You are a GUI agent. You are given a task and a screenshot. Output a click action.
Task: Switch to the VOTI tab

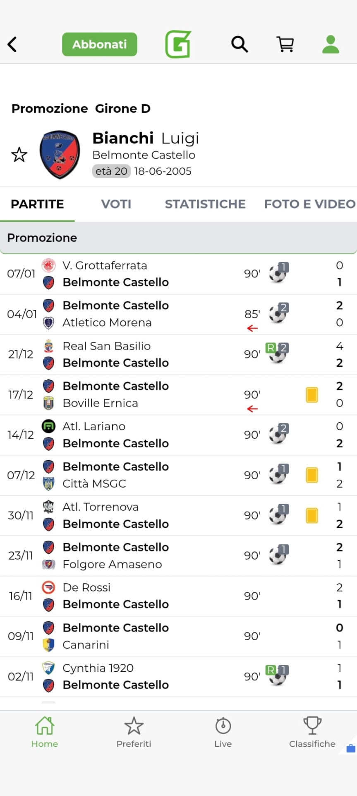click(116, 204)
